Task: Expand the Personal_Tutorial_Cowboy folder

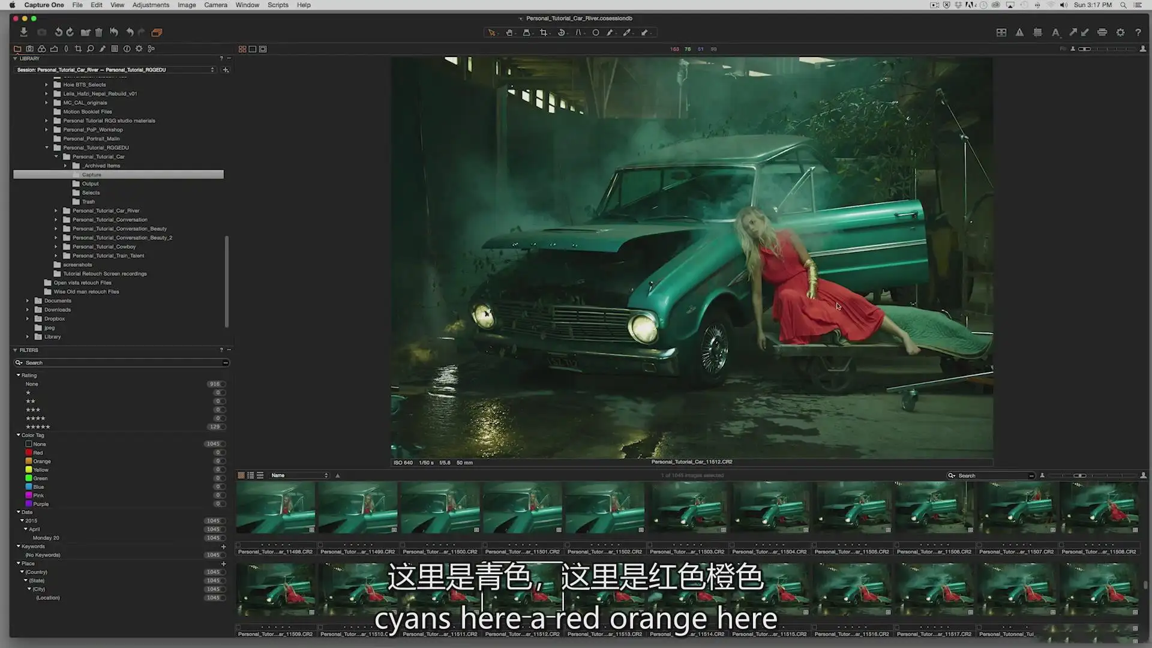Action: [x=56, y=247]
